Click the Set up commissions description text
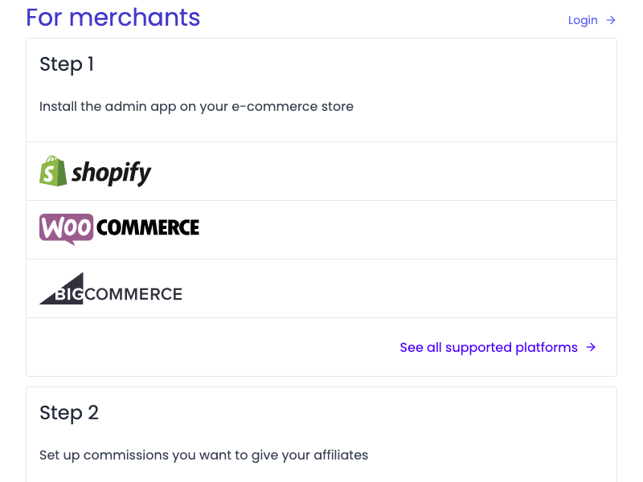The image size is (643, 482). pos(204,455)
